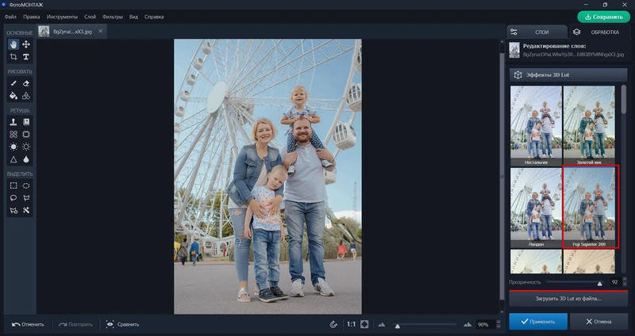Screen dimensions: 635x336
Task: Choose the Ностальгия LUT preset thumbnail
Action: pos(536,125)
